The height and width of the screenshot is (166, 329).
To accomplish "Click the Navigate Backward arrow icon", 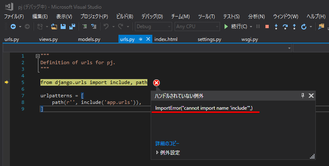I will coord(13,26).
